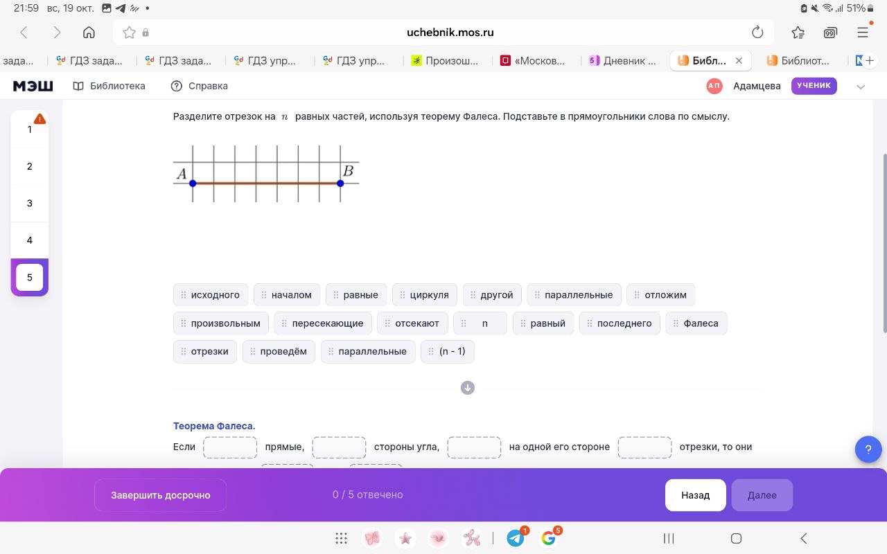Select the word chip (n - 1)
This screenshot has width=887, height=554.
pyautogui.click(x=448, y=352)
